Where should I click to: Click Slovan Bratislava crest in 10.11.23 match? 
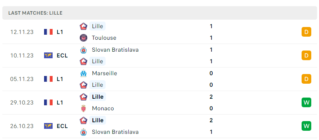coord(84,50)
